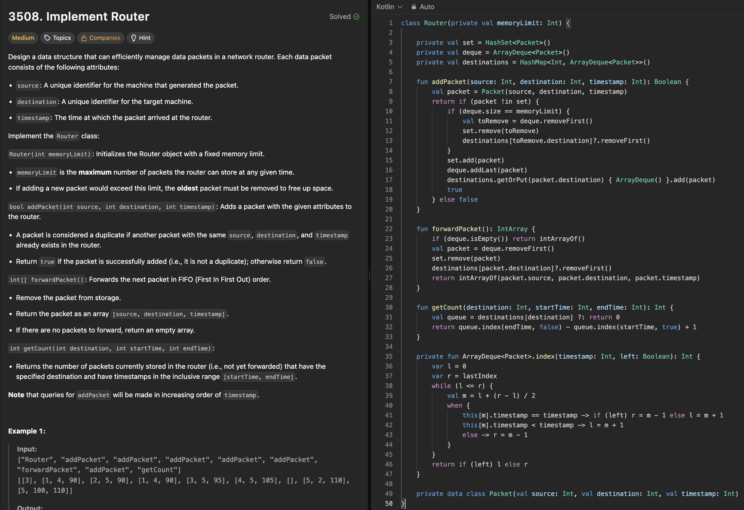The height and width of the screenshot is (510, 744).
Task: Click the green Solved checkmark icon
Action: (357, 17)
